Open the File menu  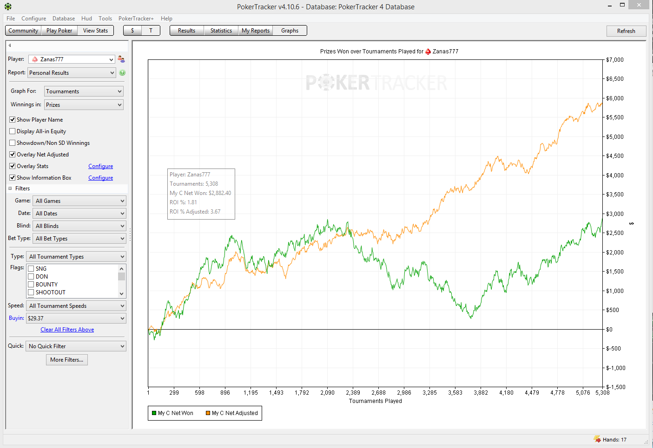pos(11,19)
